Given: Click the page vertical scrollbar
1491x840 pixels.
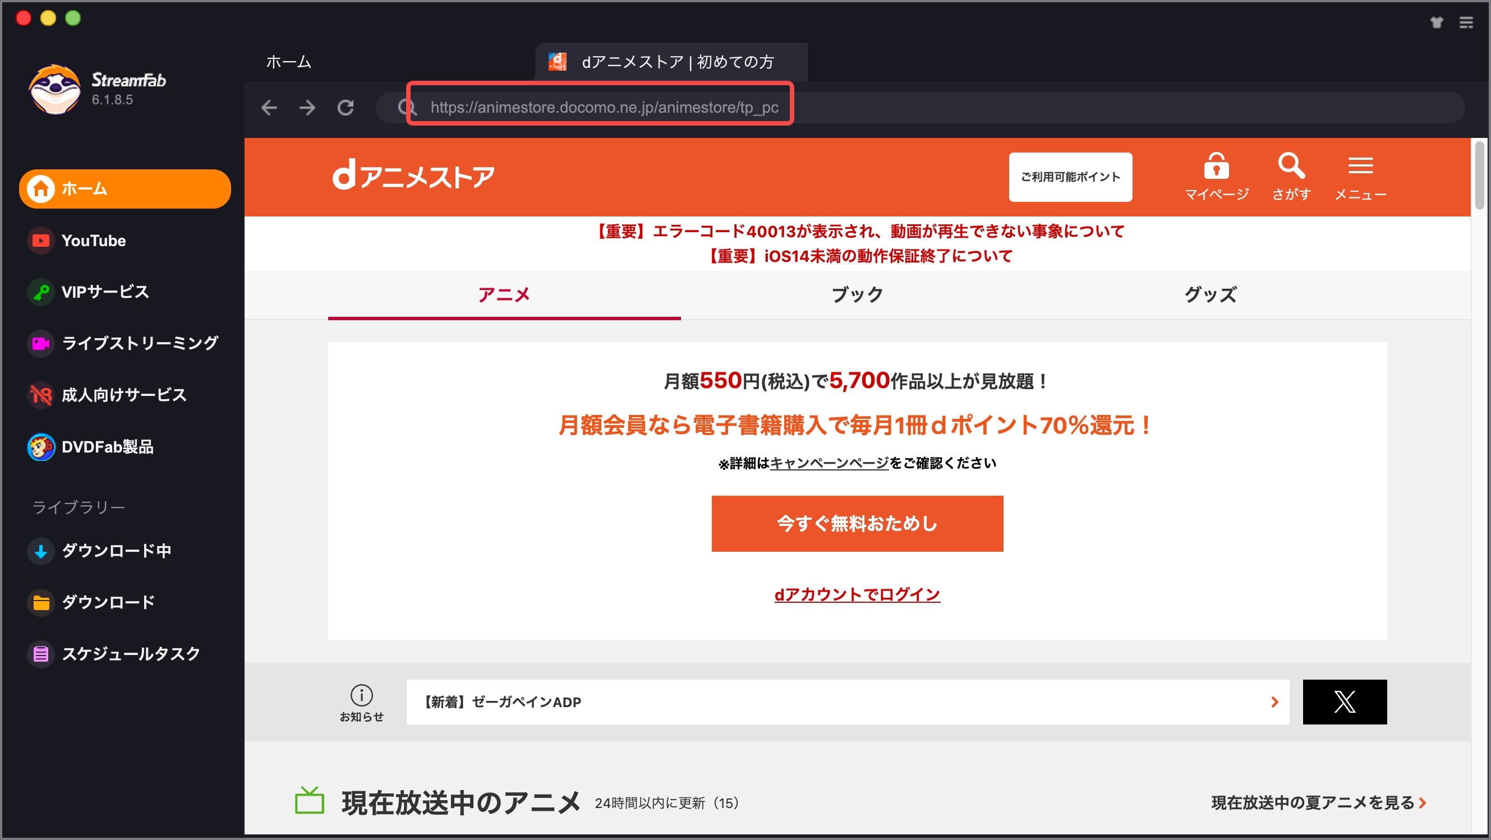Looking at the screenshot, I should tap(1479, 176).
